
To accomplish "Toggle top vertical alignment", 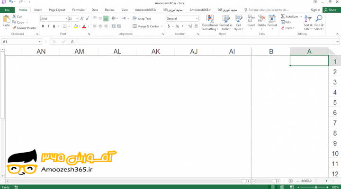I will pos(95,18).
